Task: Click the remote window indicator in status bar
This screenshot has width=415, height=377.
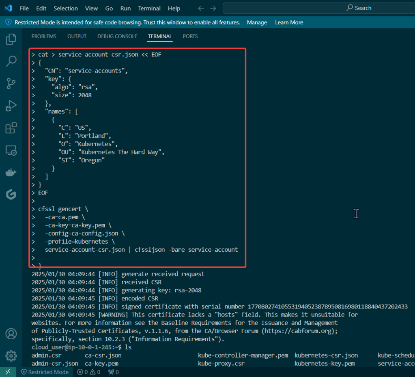Action: click(8, 372)
